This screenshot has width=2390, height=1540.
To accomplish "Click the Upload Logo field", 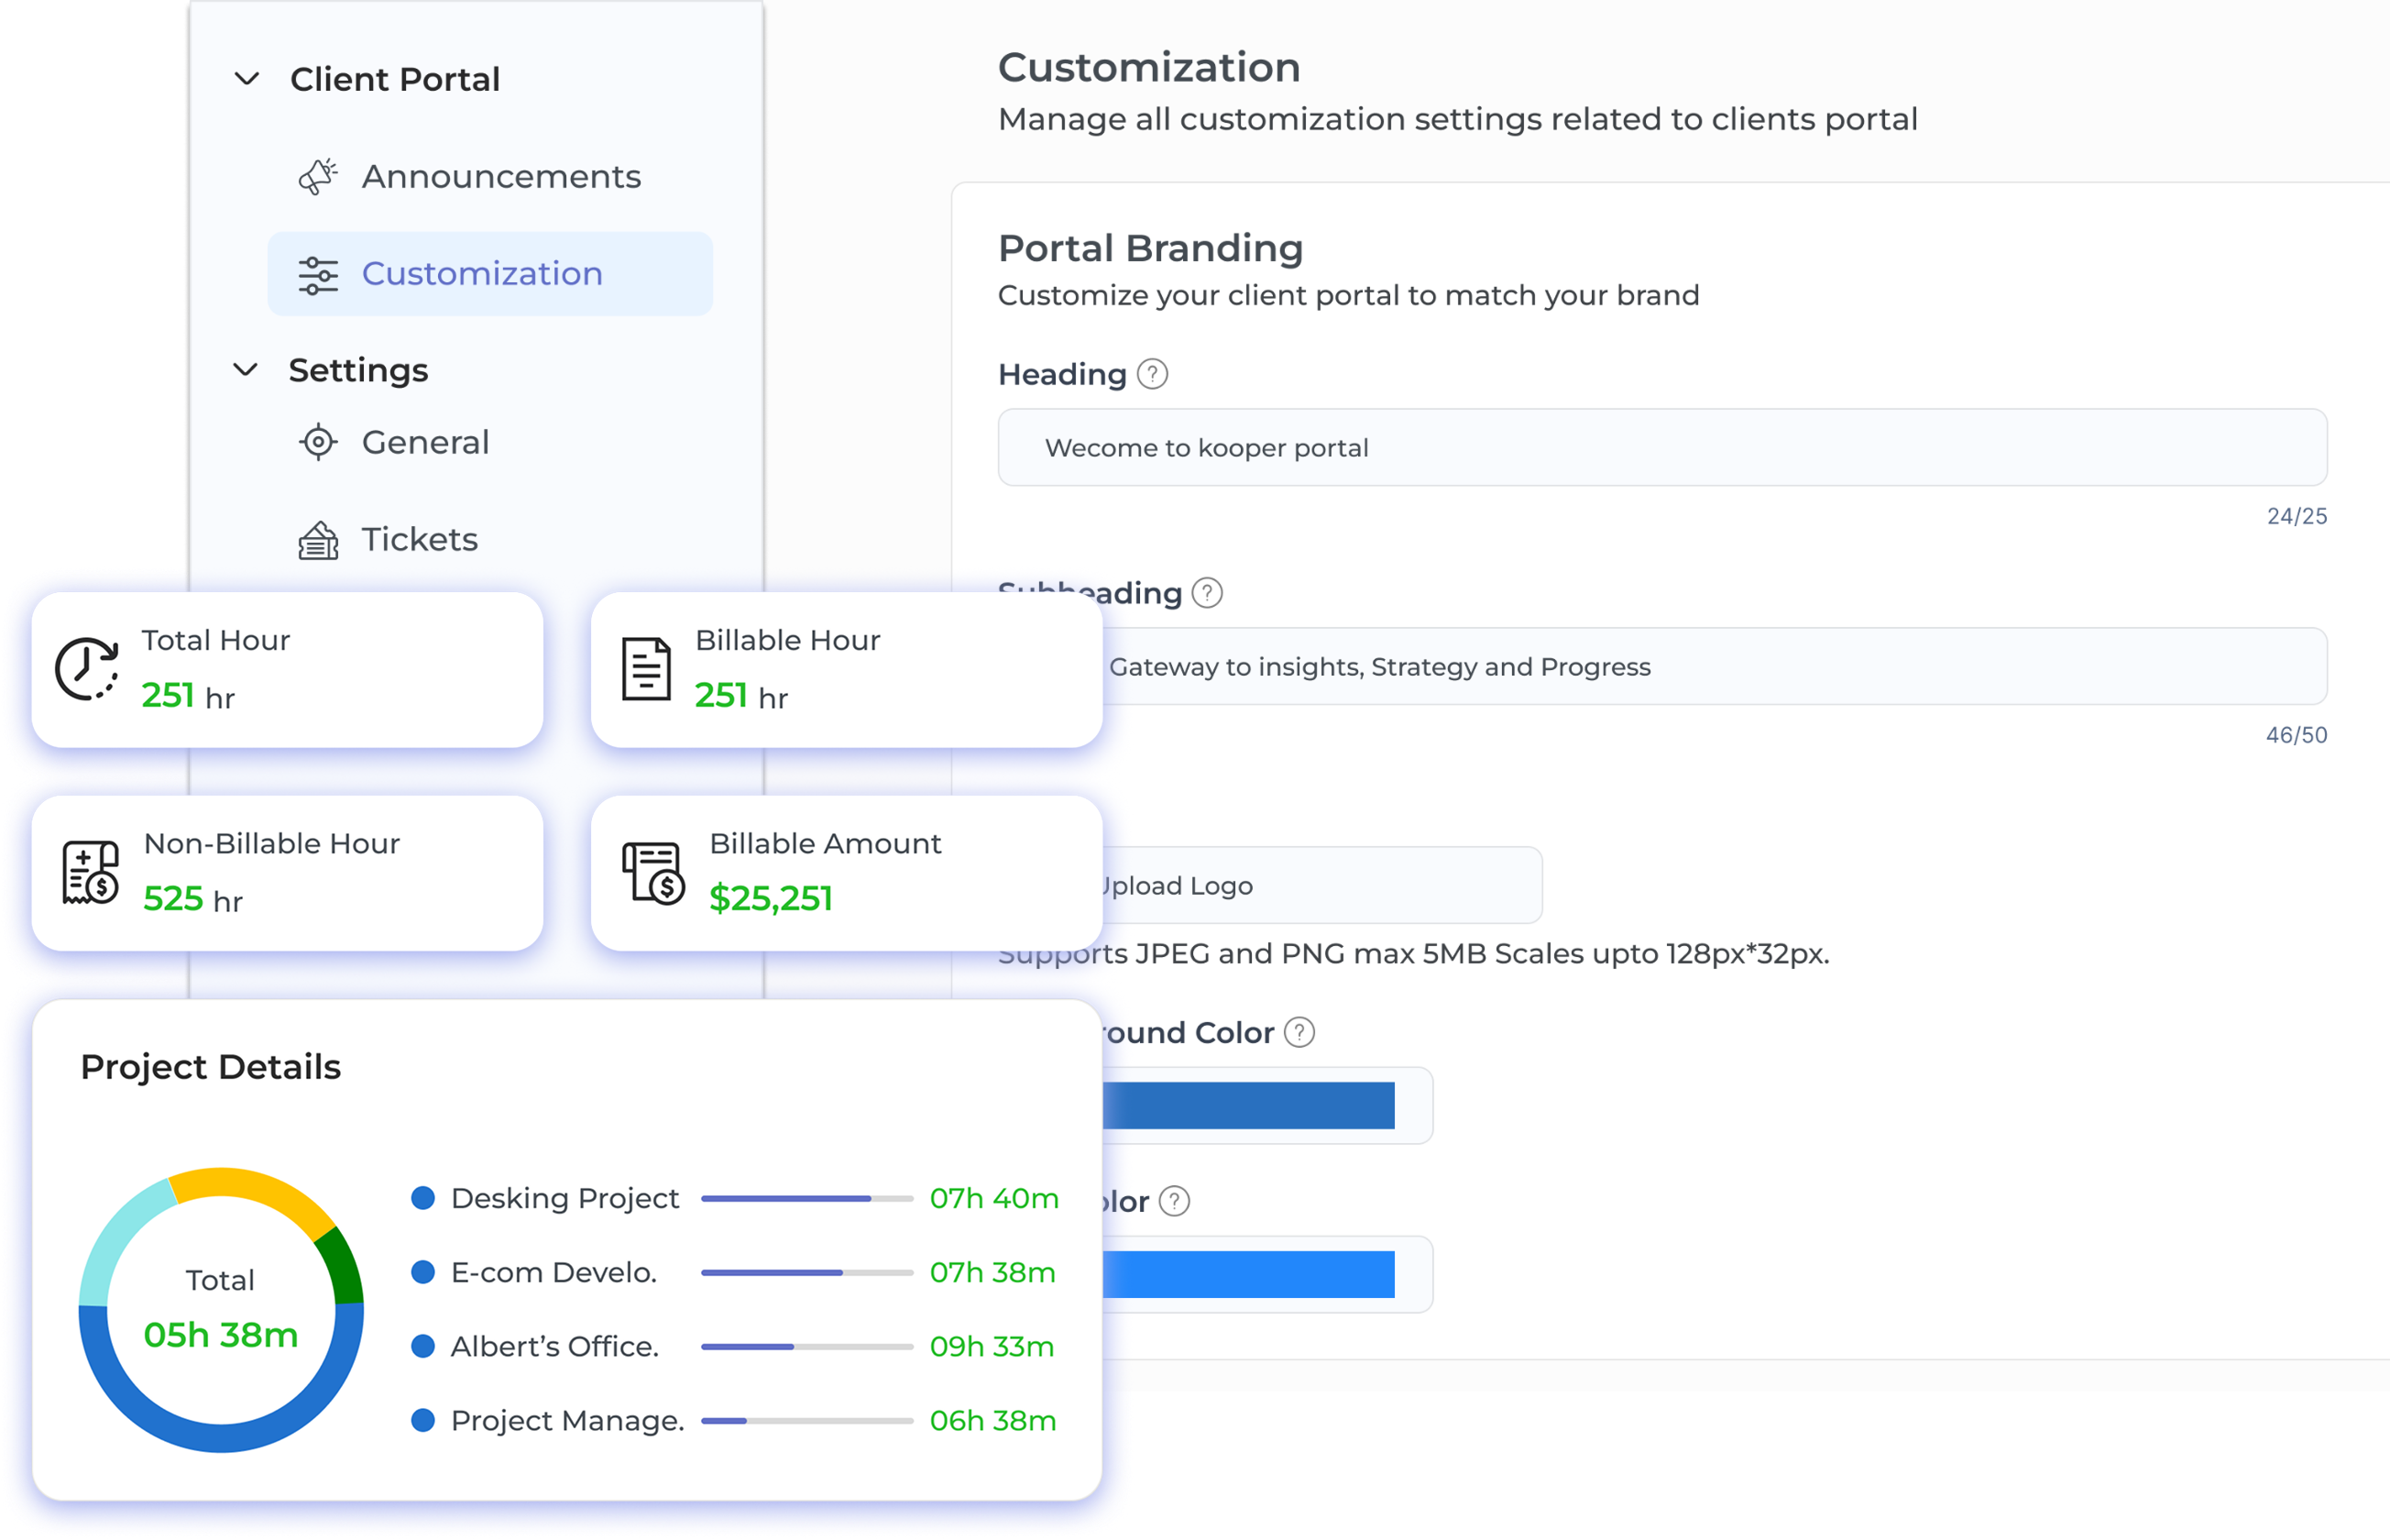I will pos(1321,885).
